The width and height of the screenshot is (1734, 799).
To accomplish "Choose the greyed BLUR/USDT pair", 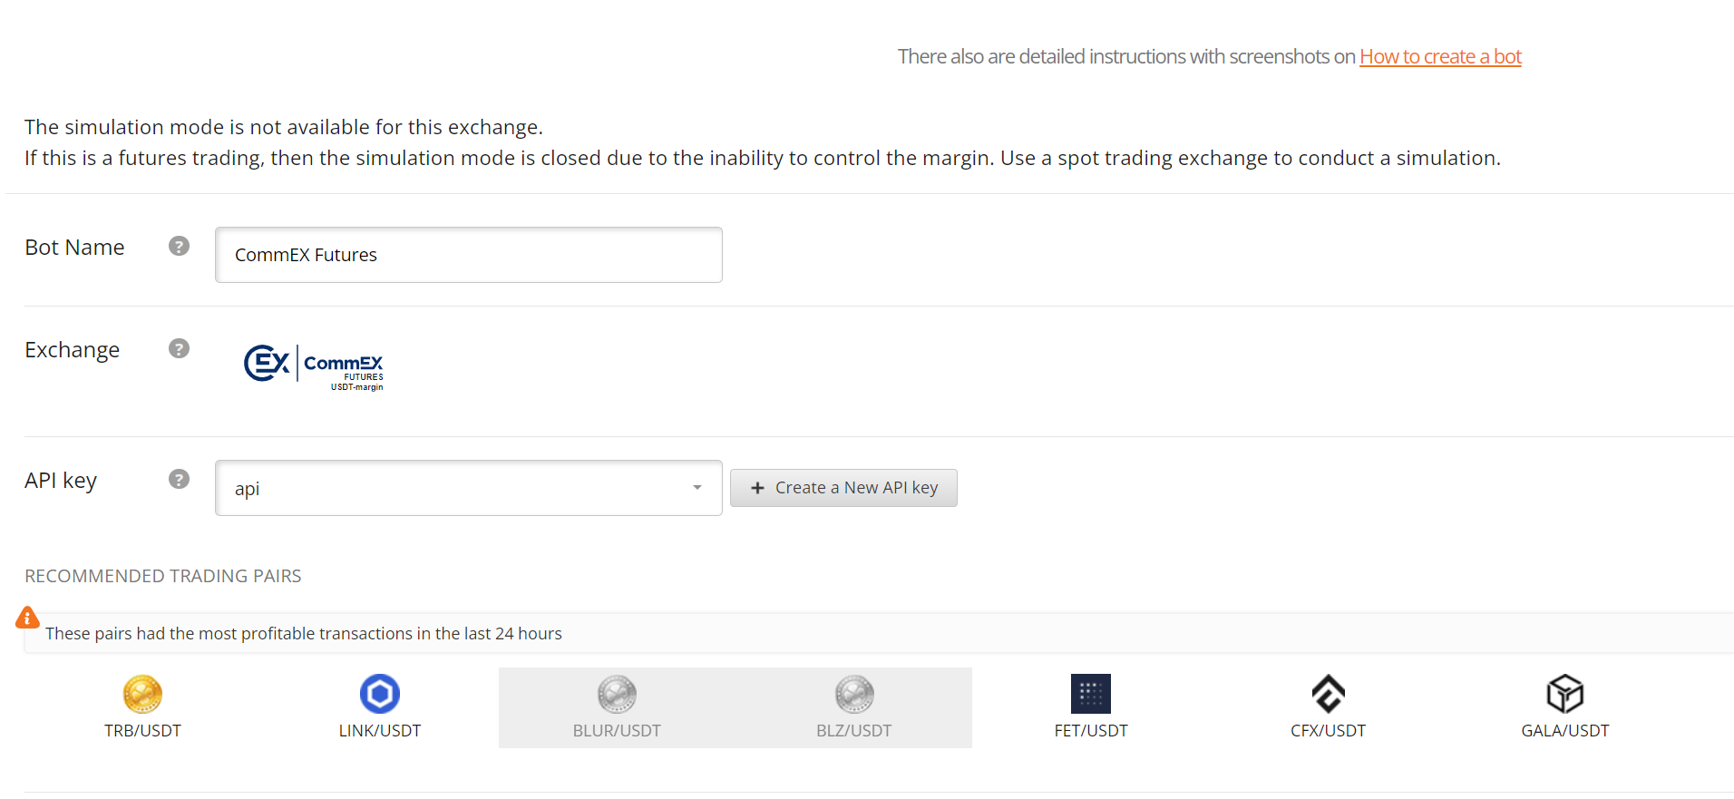I will (617, 708).
